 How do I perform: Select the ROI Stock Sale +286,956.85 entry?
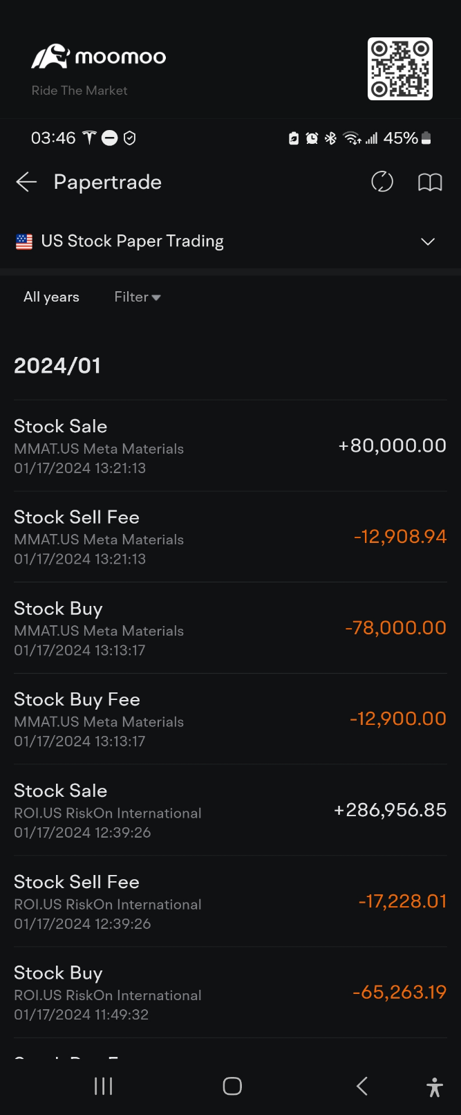230,811
